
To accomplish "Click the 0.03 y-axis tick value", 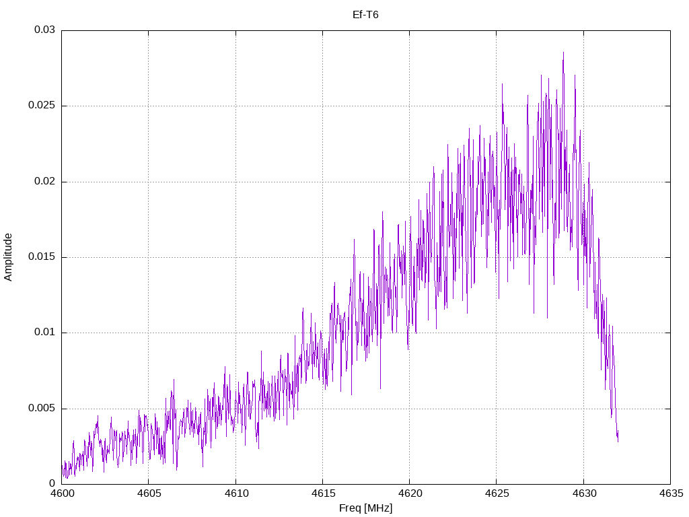I will (x=45, y=30).
